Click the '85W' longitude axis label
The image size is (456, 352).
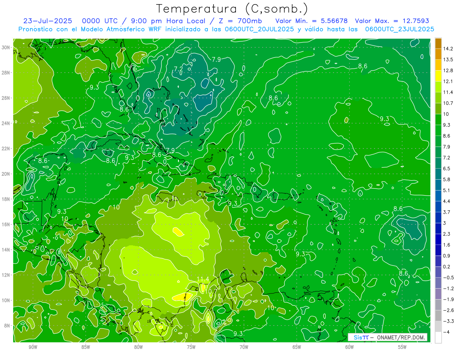tap(85, 347)
